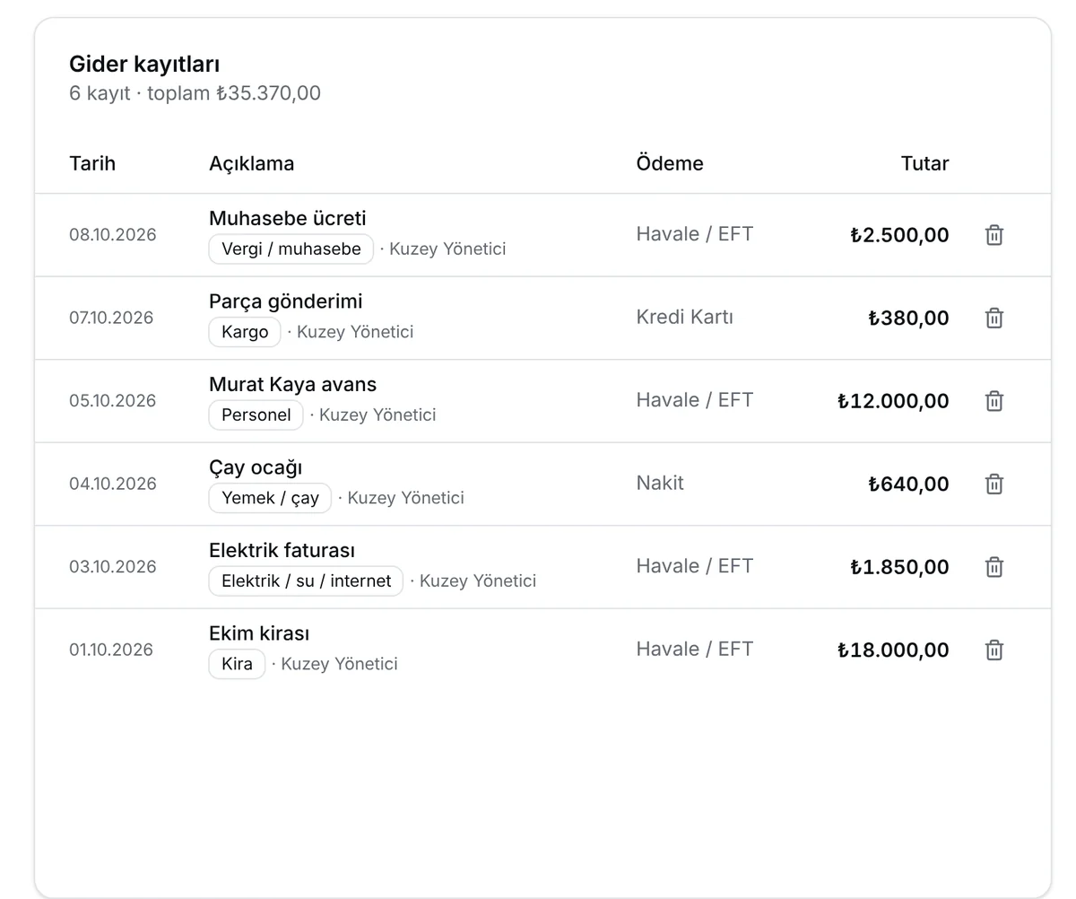Viewport: 1076px width, 899px height.
Task: Click the ₺640,00 amount
Action: click(x=908, y=484)
